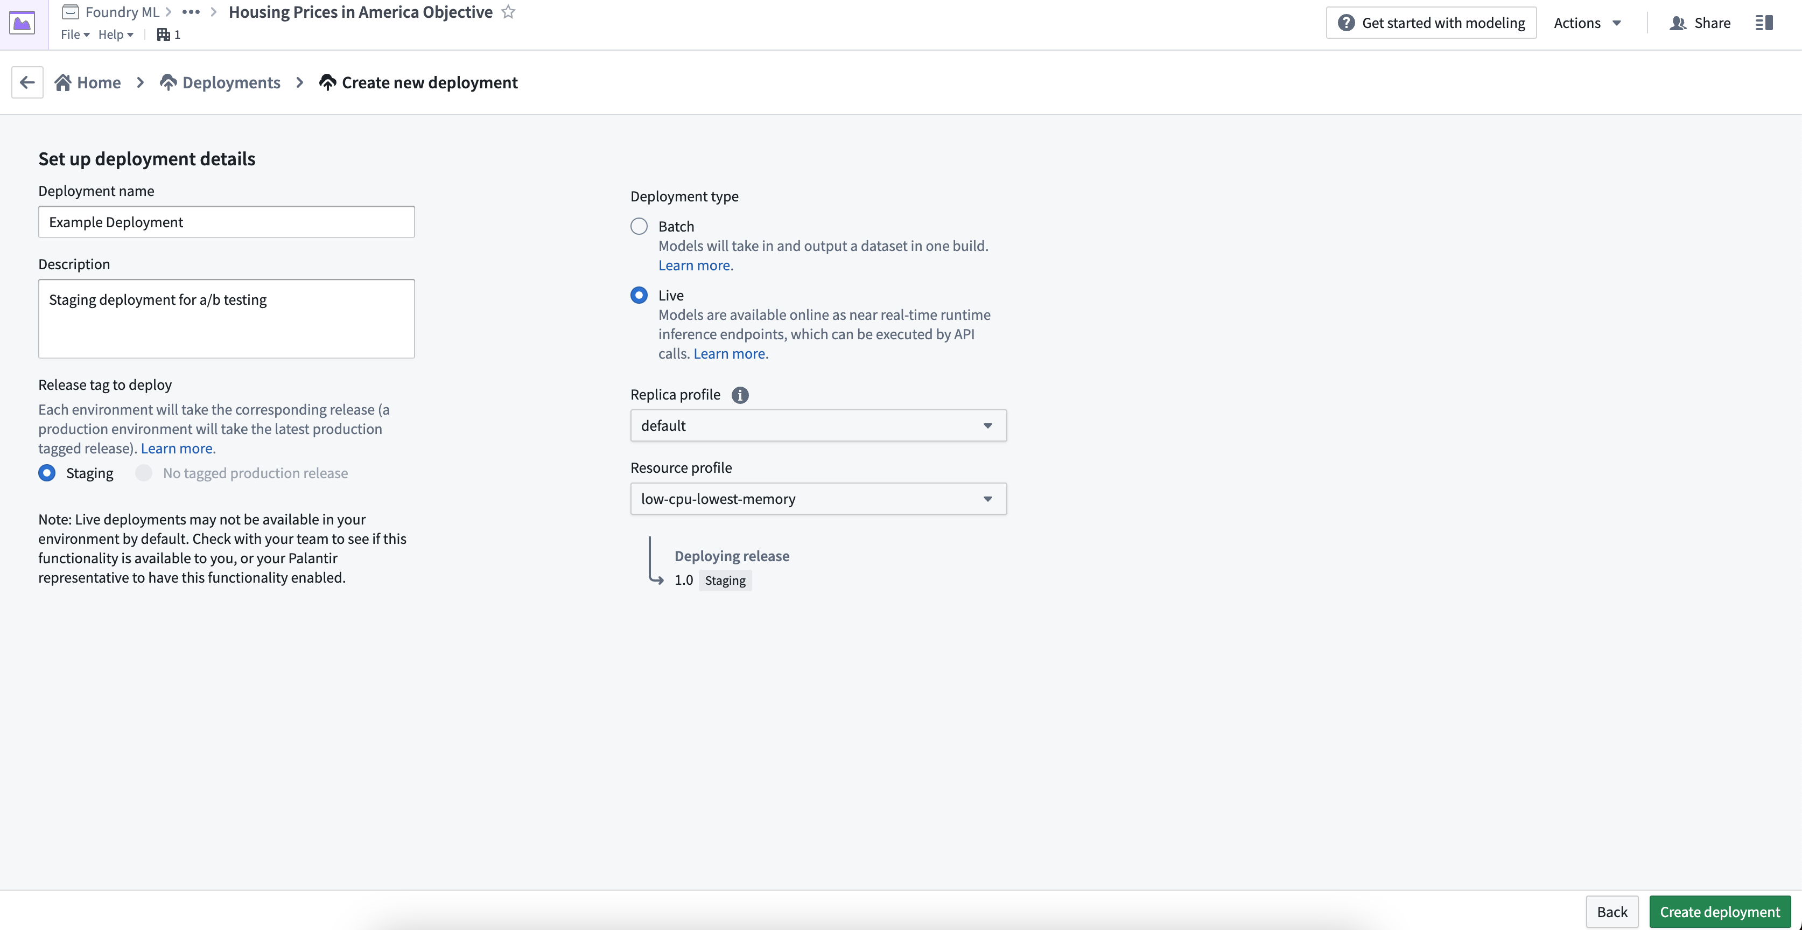Click the Learn more link for Live deployments
This screenshot has width=1802, height=930.
tap(728, 353)
